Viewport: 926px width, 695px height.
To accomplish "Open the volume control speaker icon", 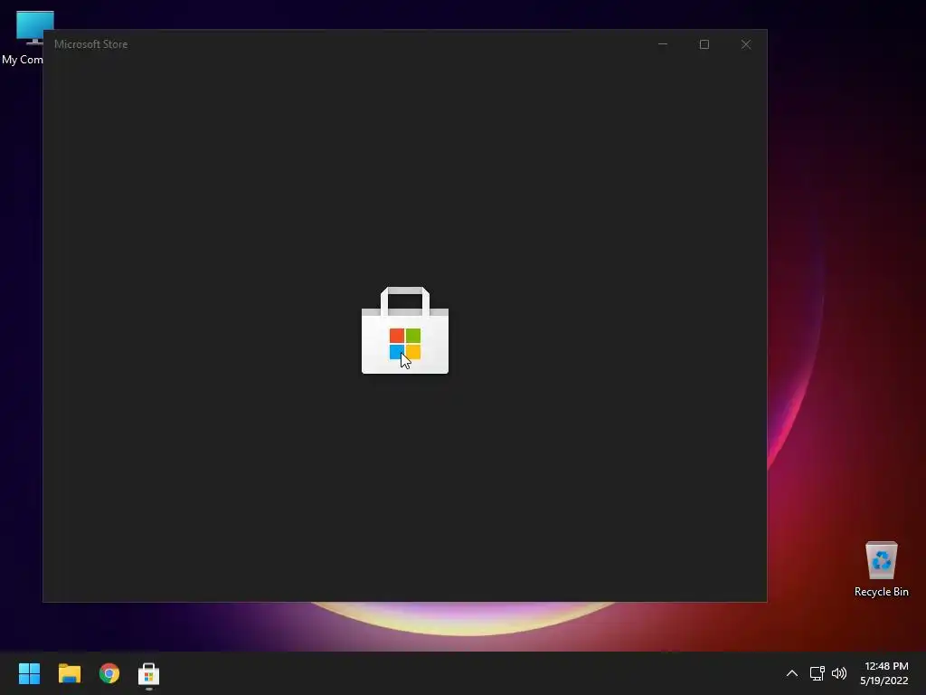I will coord(838,673).
